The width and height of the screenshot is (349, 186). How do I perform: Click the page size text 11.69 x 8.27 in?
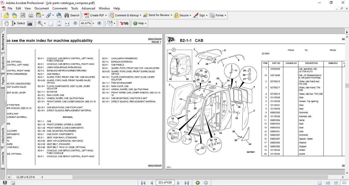click(26, 177)
